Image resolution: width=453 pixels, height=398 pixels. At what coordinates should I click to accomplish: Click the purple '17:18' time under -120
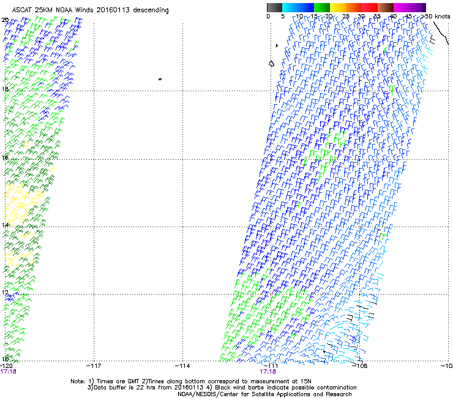click(x=8, y=372)
